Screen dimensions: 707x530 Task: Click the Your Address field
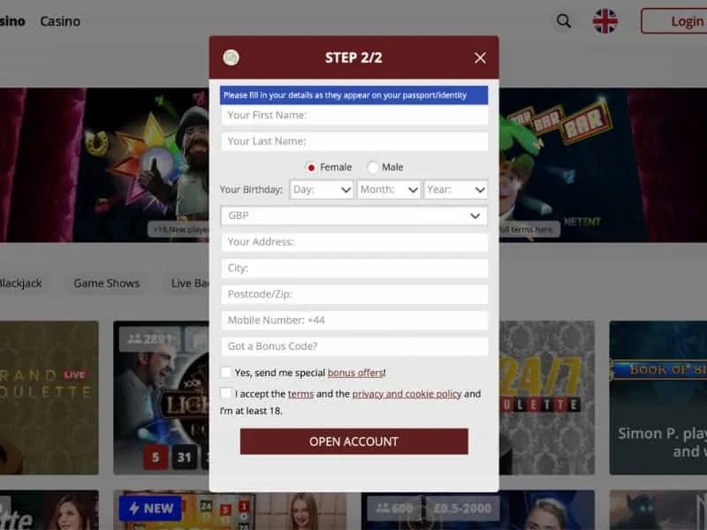tap(354, 242)
